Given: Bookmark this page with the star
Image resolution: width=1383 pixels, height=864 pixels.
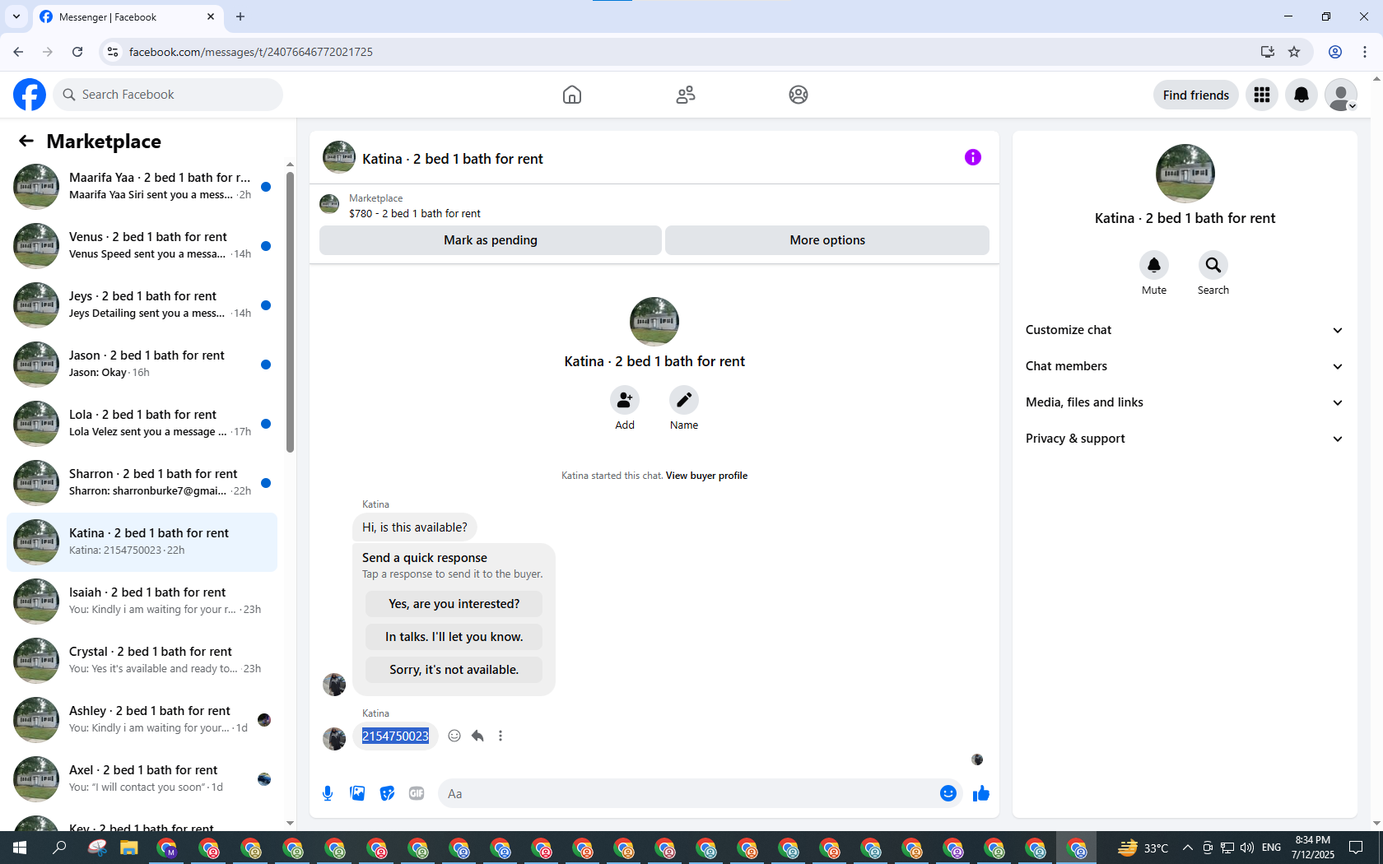Looking at the screenshot, I should [x=1294, y=52].
